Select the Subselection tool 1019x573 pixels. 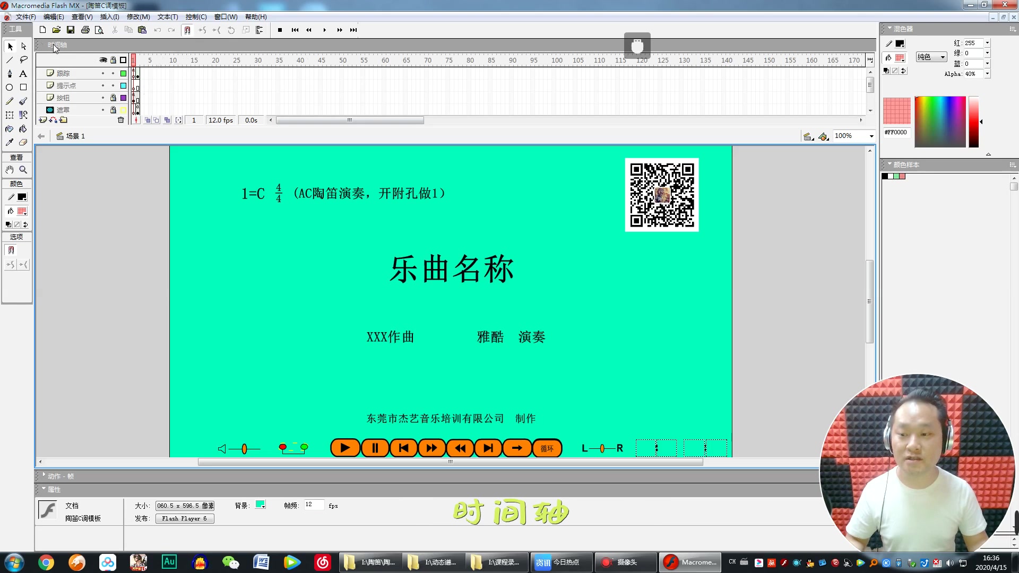pyautogui.click(x=23, y=47)
